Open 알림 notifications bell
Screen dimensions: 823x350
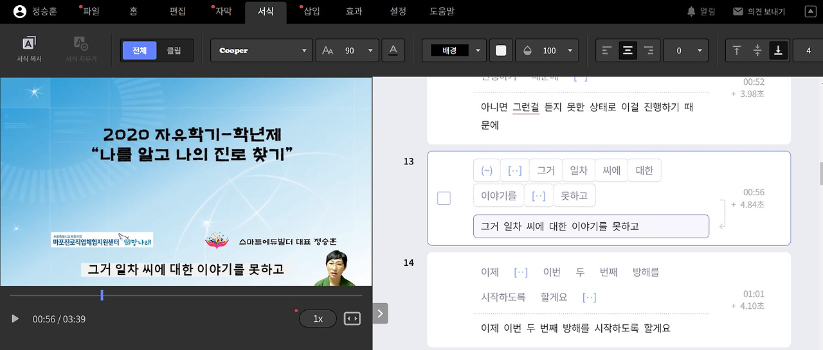click(x=701, y=11)
